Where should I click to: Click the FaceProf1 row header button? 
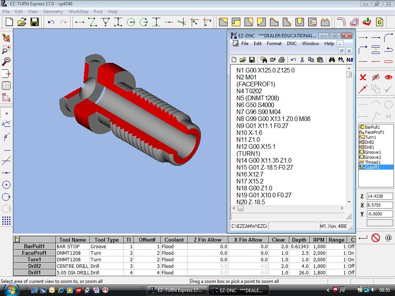pos(35,253)
